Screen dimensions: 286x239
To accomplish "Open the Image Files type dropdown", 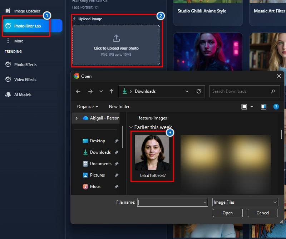I will click(x=245, y=202).
